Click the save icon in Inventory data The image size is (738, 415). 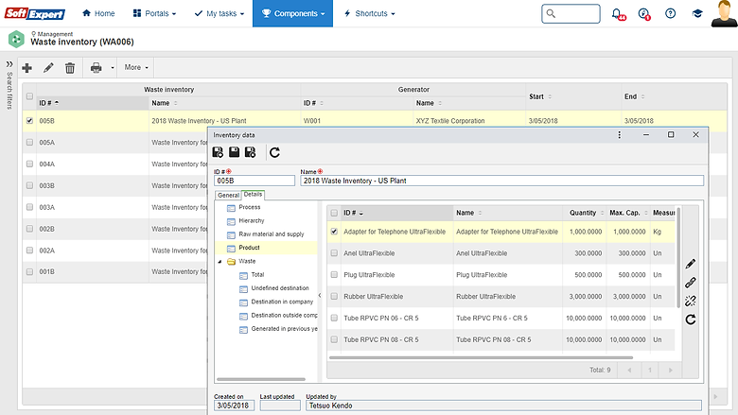pos(234,152)
